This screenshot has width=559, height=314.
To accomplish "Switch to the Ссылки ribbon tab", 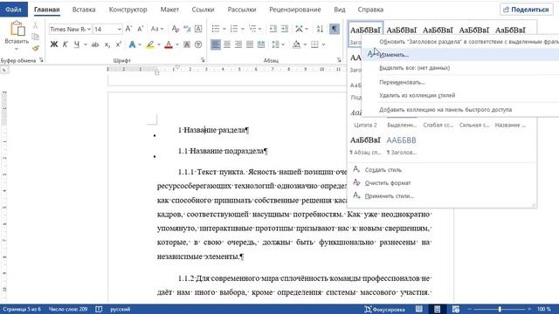I will click(203, 10).
